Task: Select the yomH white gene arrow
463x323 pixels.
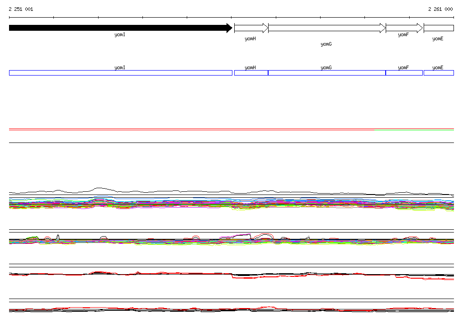Action: pos(251,28)
